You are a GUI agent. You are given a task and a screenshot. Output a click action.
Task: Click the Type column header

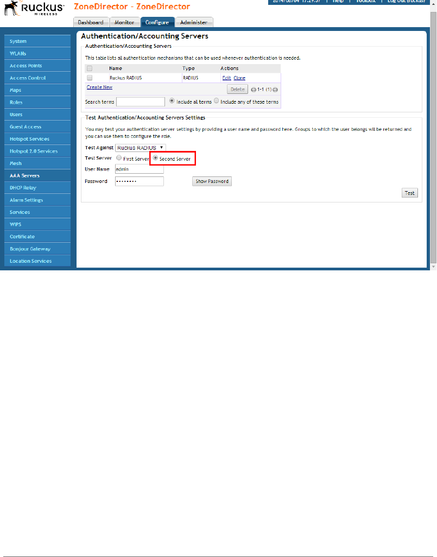(x=188, y=68)
